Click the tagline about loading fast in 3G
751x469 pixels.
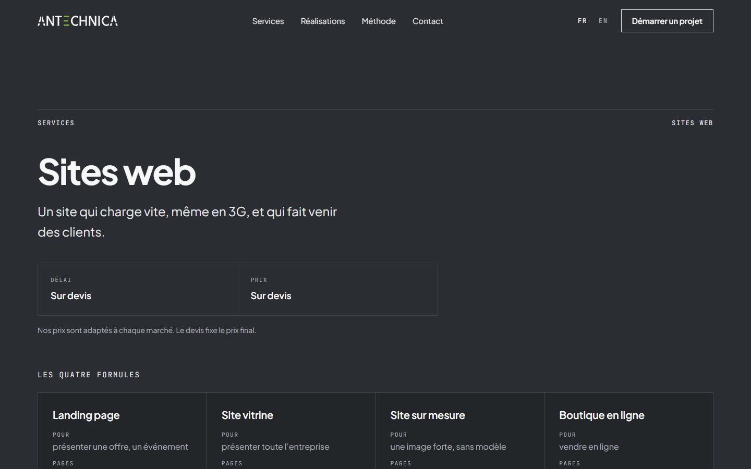(x=187, y=221)
